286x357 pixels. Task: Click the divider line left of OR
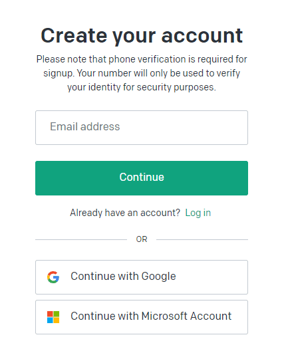pyautogui.click(x=81, y=239)
